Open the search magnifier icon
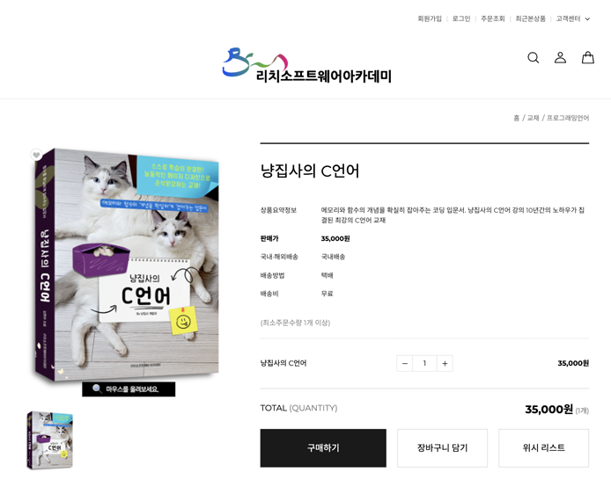Screen dimensions: 611x487 [533, 57]
